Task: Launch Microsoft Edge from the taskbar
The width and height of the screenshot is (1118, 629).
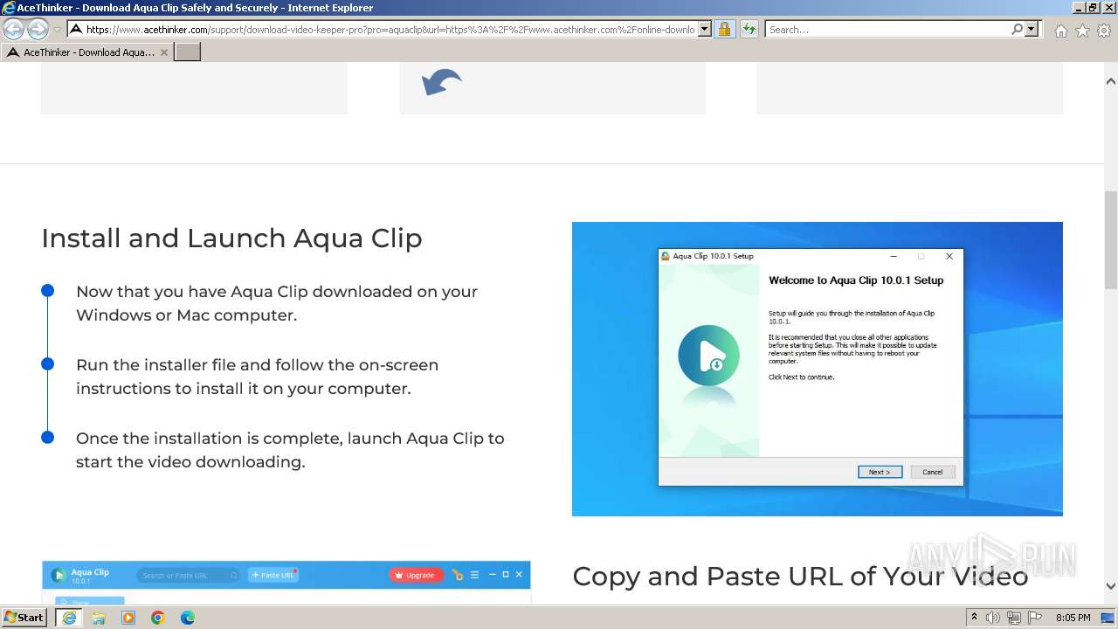Action: coord(188,618)
